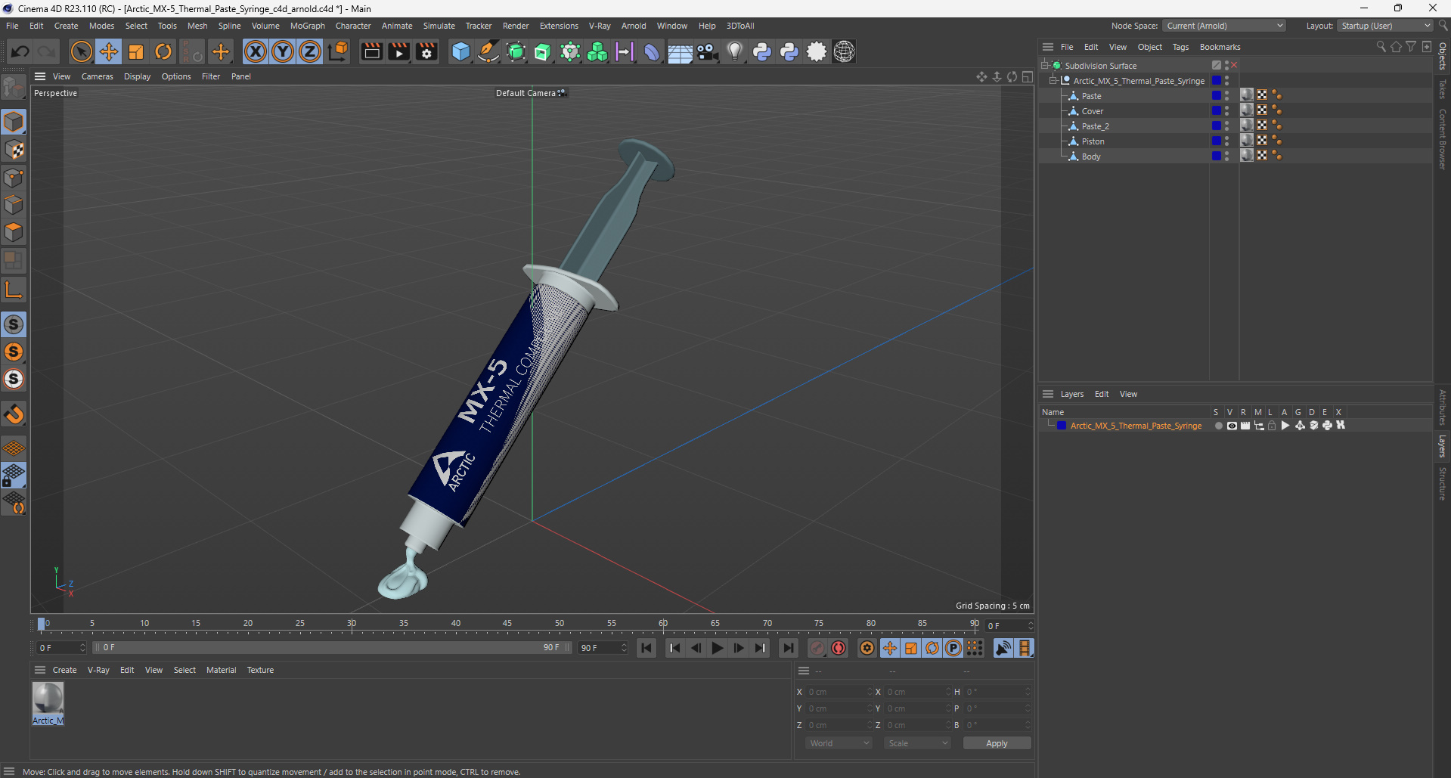Toggle visibility dots for Piston object
This screenshot has width=1451, height=778.
coord(1227,141)
